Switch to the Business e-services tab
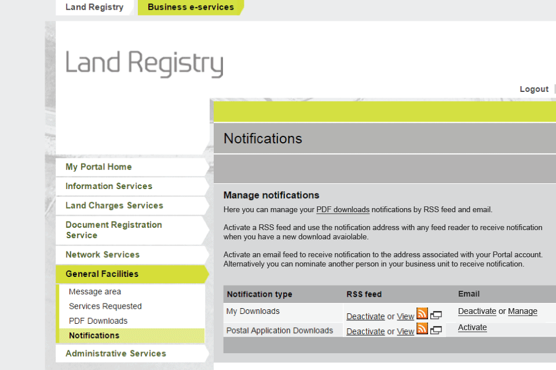 [x=191, y=7]
